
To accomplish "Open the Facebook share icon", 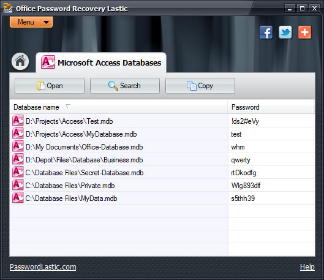I will pos(266,32).
